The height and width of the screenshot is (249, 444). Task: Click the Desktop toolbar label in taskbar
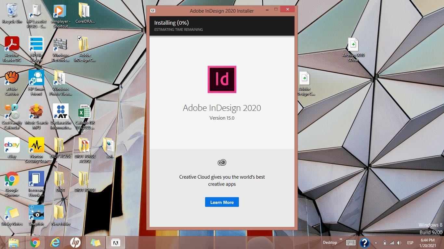(330, 243)
